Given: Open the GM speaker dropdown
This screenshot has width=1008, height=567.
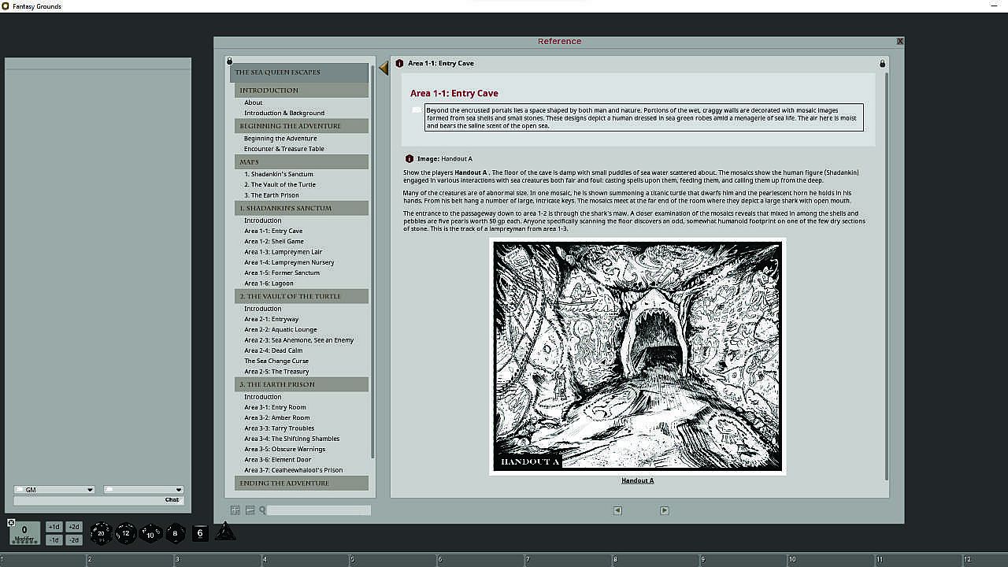Looking at the screenshot, I should pos(54,490).
